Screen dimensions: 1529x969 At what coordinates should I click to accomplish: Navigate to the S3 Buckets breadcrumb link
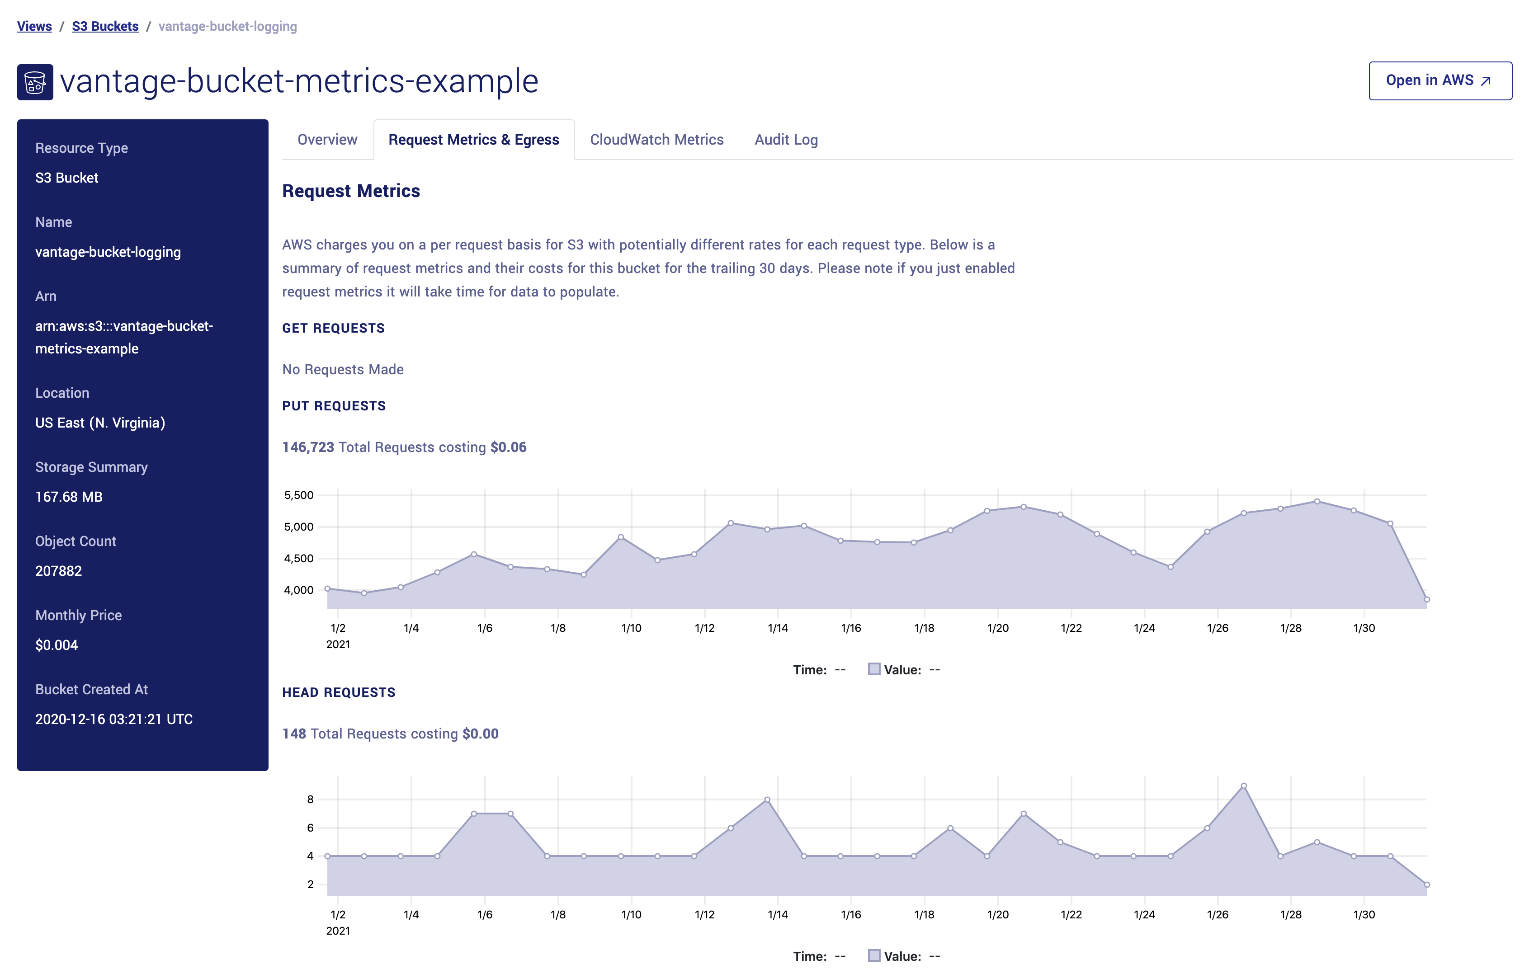click(105, 26)
